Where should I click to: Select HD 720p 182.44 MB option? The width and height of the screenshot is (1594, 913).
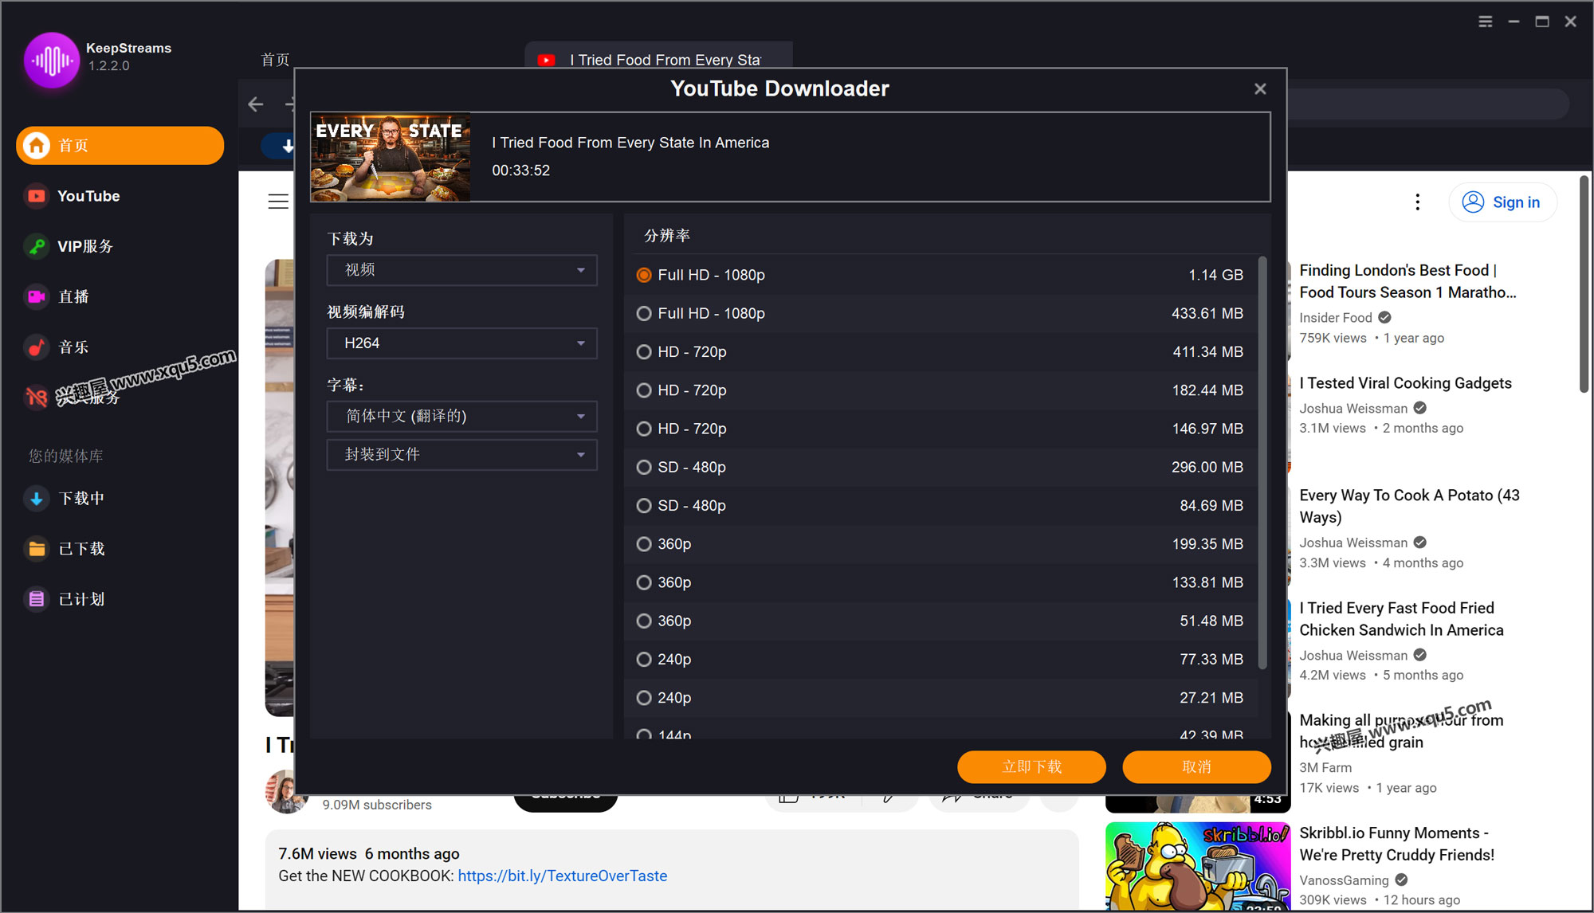[x=940, y=390]
